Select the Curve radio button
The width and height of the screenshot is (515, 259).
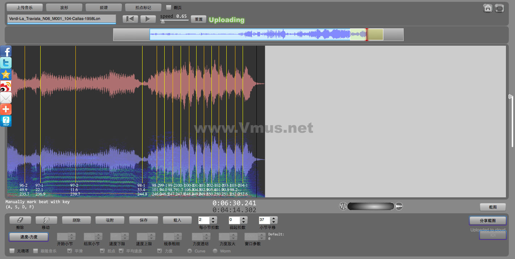point(189,251)
